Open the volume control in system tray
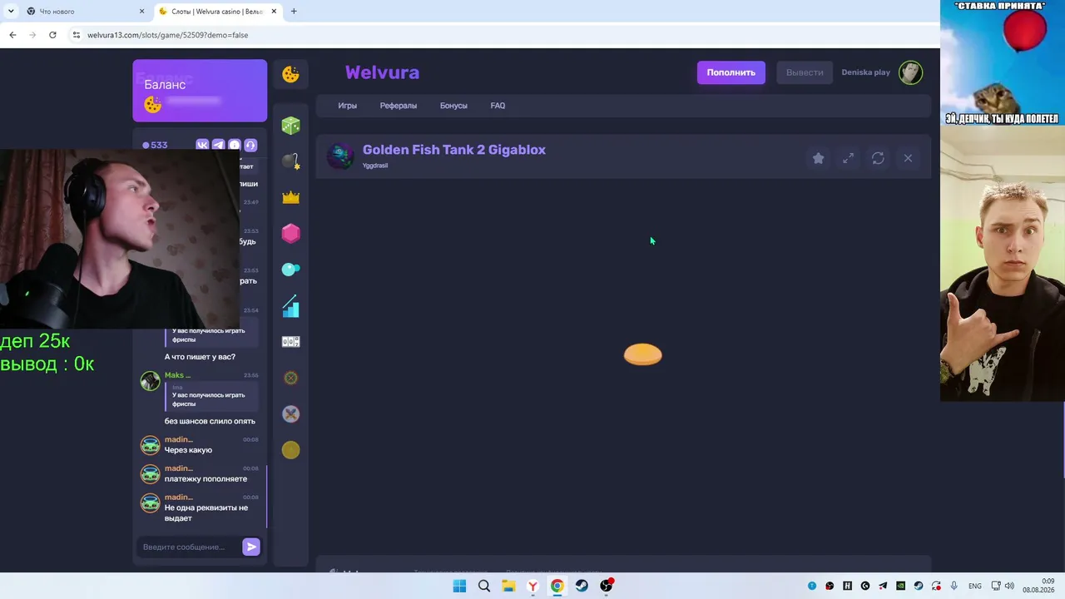Viewport: 1065px width, 599px height. 1010,587
